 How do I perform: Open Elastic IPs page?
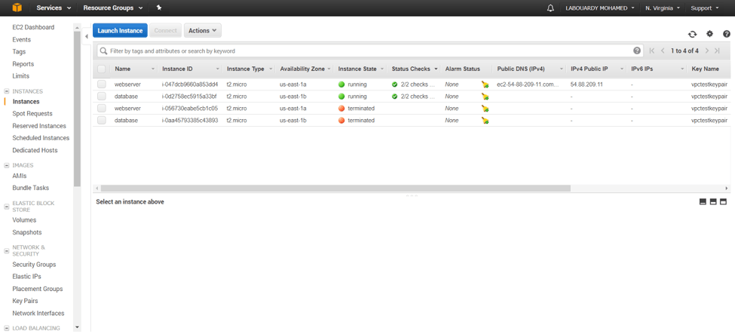[x=26, y=277]
